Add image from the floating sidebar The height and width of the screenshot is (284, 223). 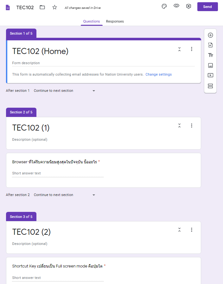(x=210, y=65)
